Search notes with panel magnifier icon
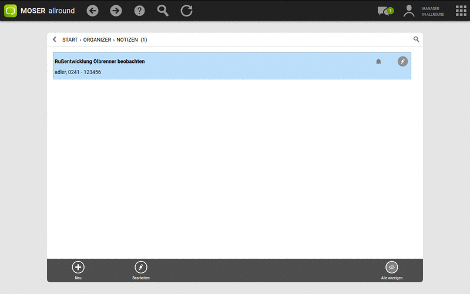The height and width of the screenshot is (294, 470). tap(416, 39)
